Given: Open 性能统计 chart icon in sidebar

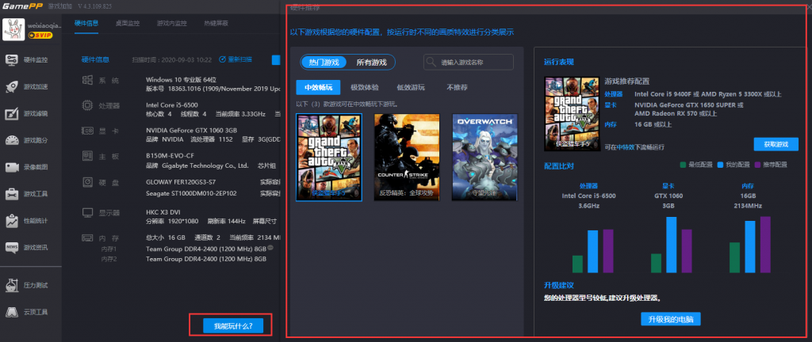Looking at the screenshot, I should click(x=12, y=221).
